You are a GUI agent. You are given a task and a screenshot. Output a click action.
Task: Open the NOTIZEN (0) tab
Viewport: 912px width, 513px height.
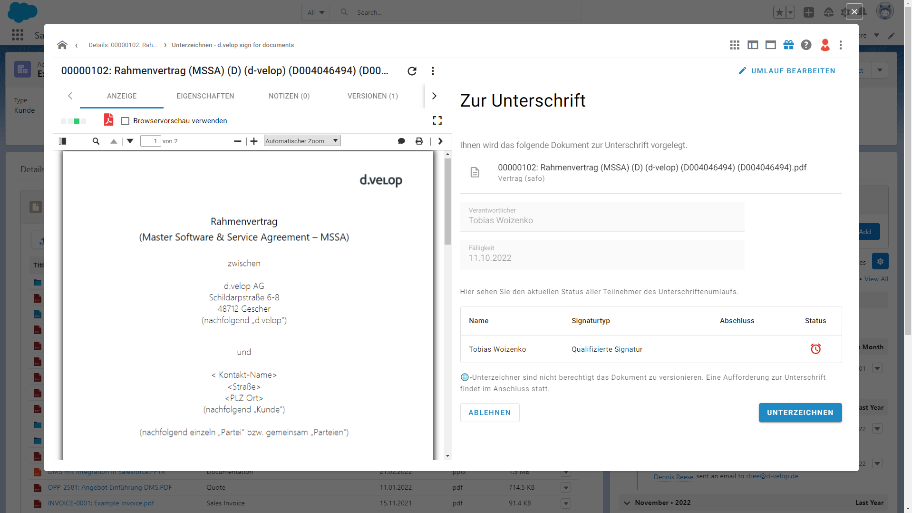click(x=289, y=96)
